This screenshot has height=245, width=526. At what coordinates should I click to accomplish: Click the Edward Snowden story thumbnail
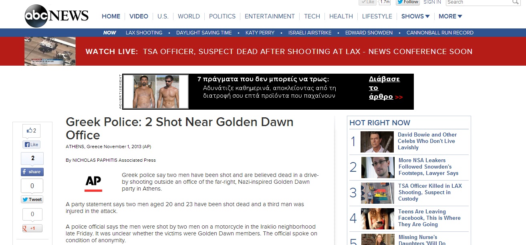click(x=377, y=167)
